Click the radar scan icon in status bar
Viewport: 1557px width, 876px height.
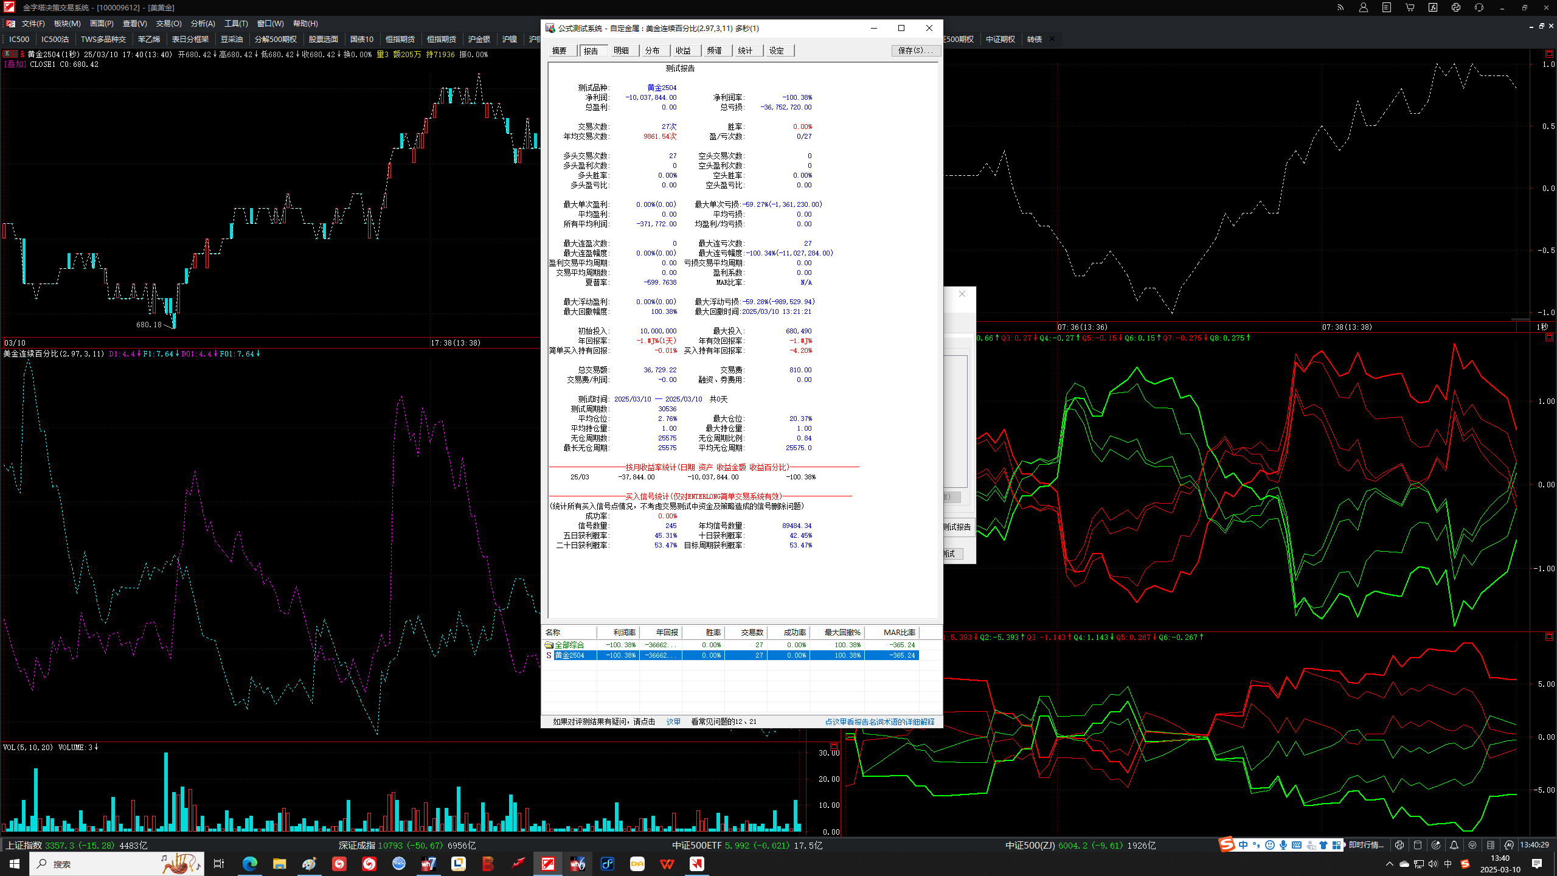1436,845
